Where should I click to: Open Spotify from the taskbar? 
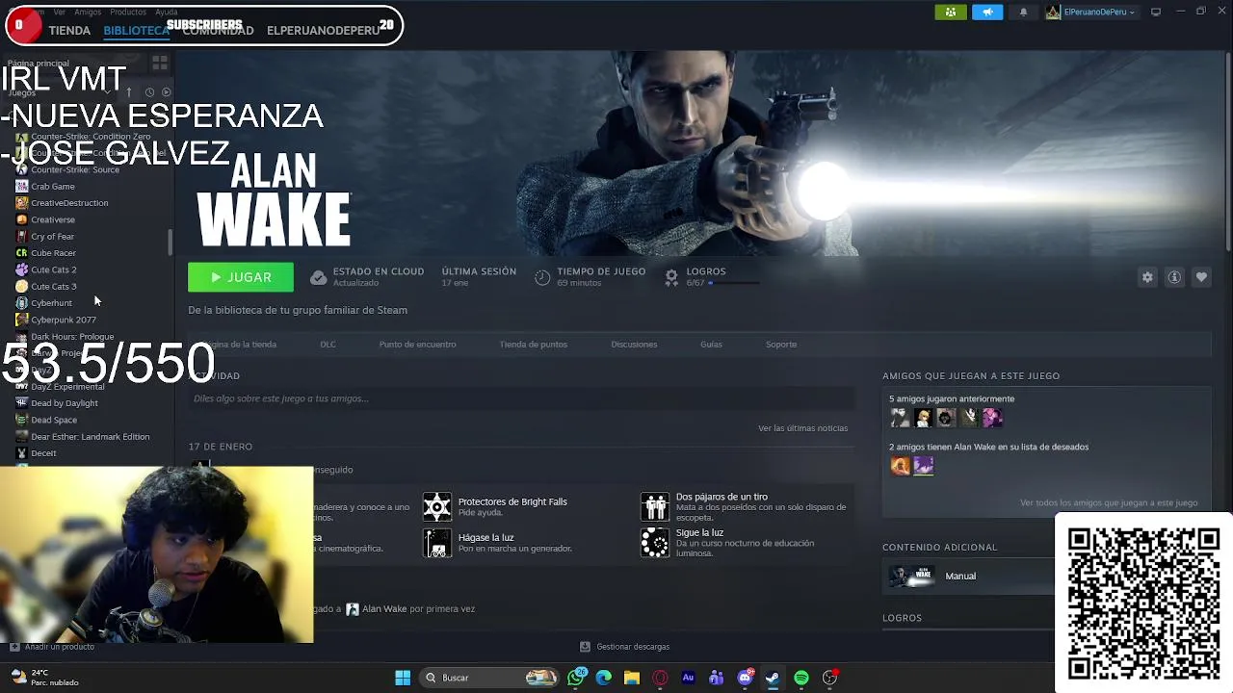coord(801,678)
